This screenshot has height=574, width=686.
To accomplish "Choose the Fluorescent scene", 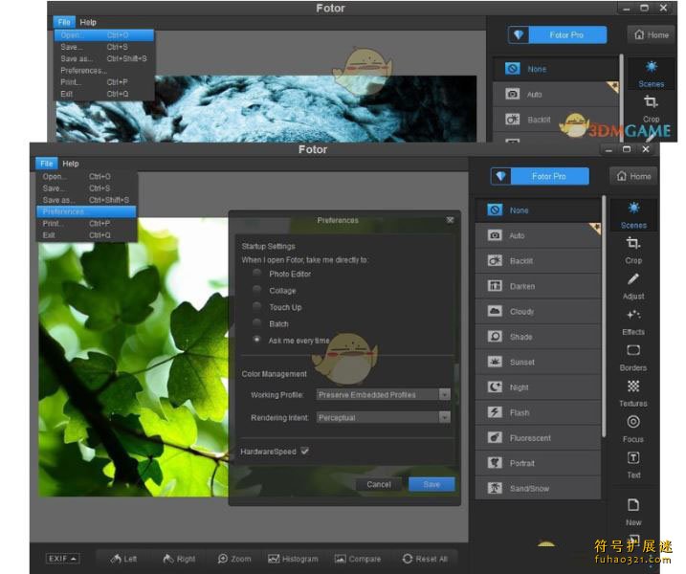I will tap(538, 438).
